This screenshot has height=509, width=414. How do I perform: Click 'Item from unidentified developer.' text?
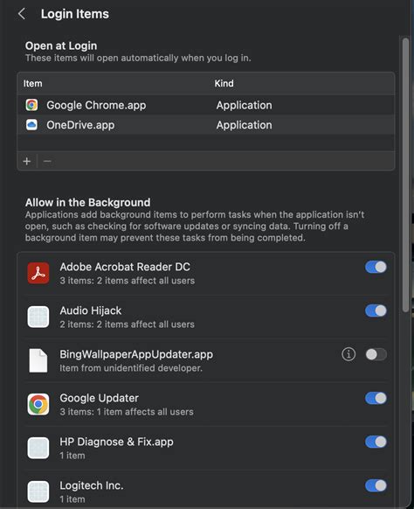pos(131,368)
